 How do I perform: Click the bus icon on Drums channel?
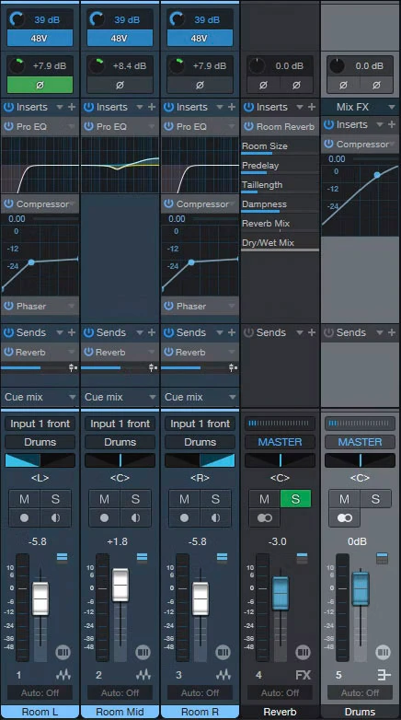[384, 675]
